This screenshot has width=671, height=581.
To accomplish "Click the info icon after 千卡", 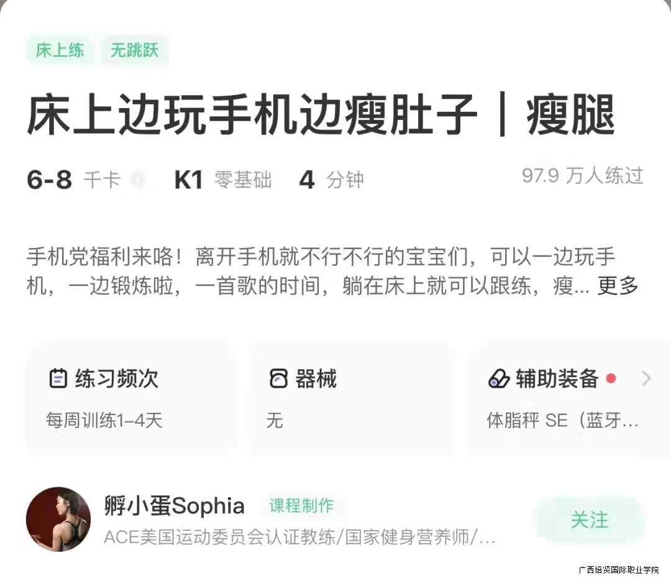I will coord(137,180).
